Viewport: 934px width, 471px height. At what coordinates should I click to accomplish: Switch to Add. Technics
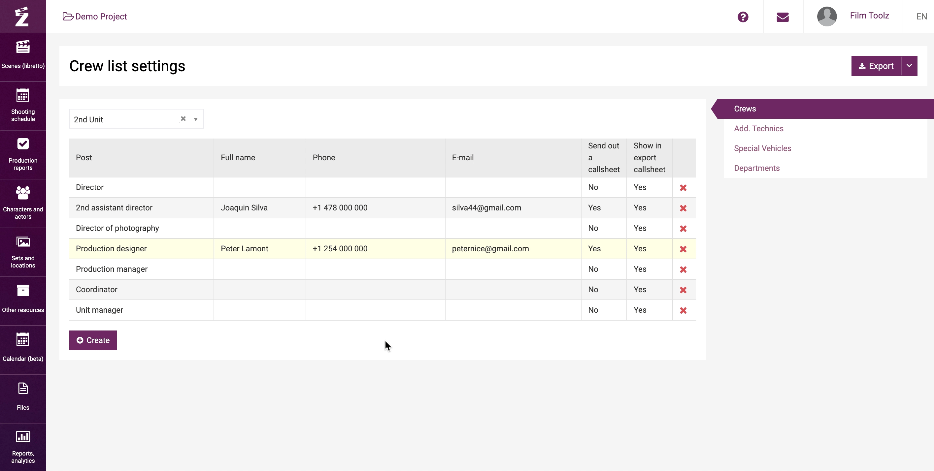(758, 129)
